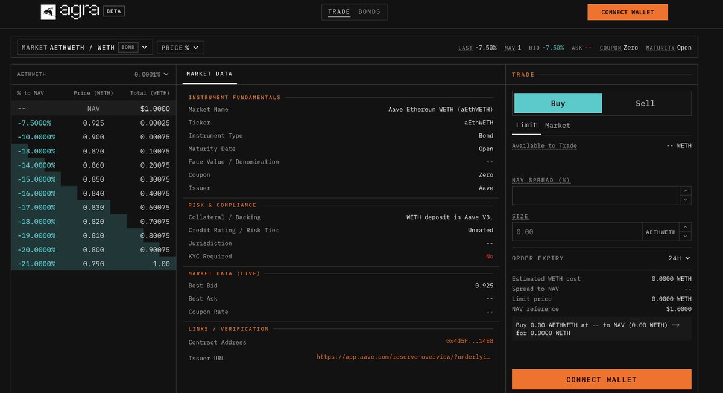Screen dimensions: 723x393
Task: Click the SIZE input field
Action: (577, 232)
